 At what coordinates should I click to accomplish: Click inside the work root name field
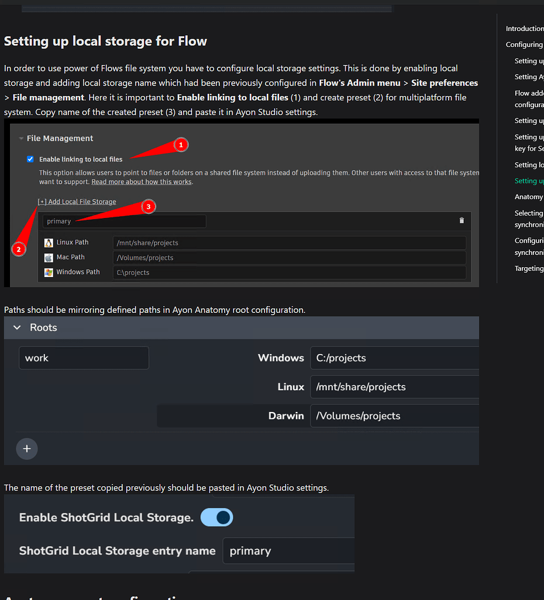pyautogui.click(x=84, y=357)
